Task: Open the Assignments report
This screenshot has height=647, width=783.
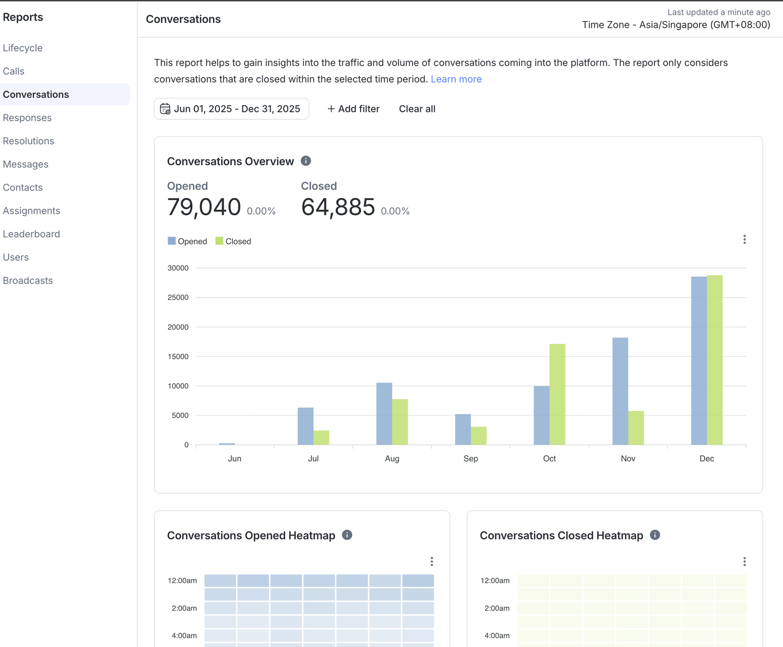Action: (x=31, y=211)
